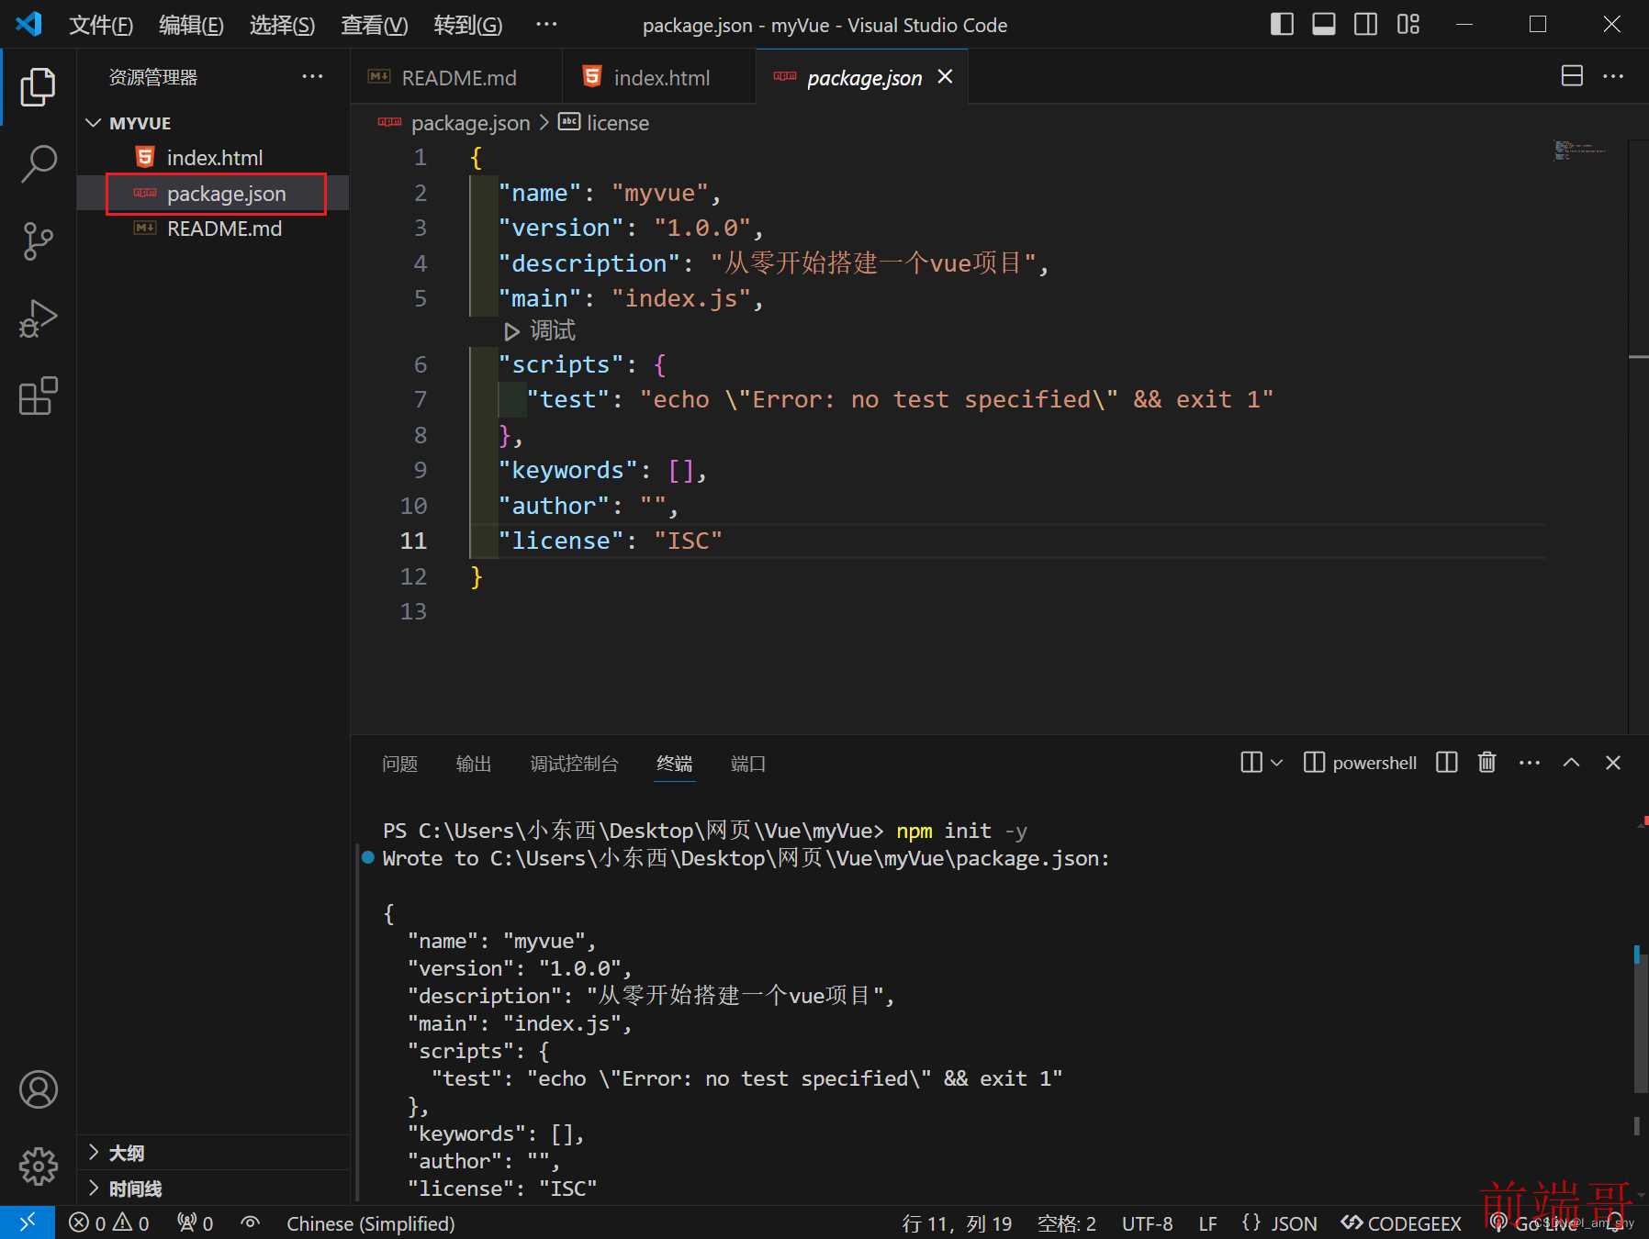The width and height of the screenshot is (1649, 1239).
Task: Switch to the 端口 panel tab
Action: coord(747,763)
